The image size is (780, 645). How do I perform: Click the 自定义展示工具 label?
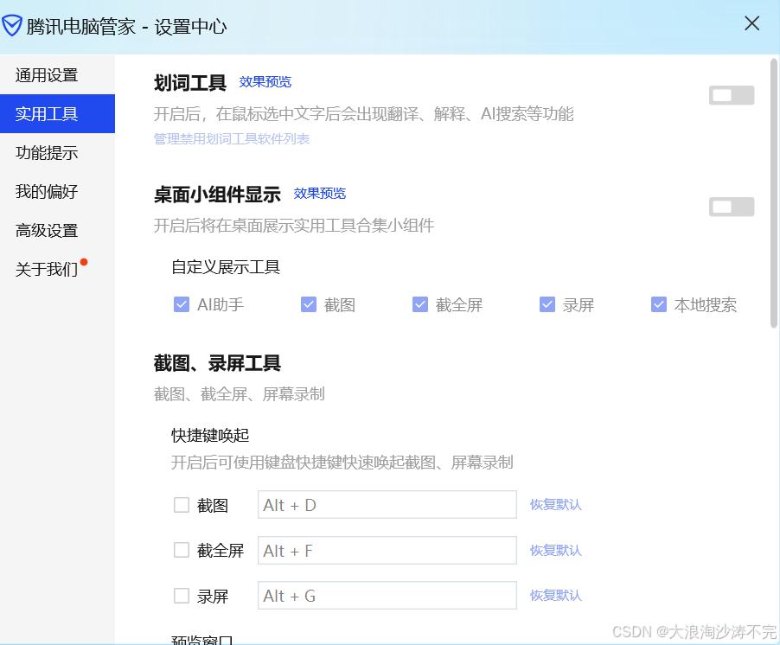pyautogui.click(x=226, y=267)
